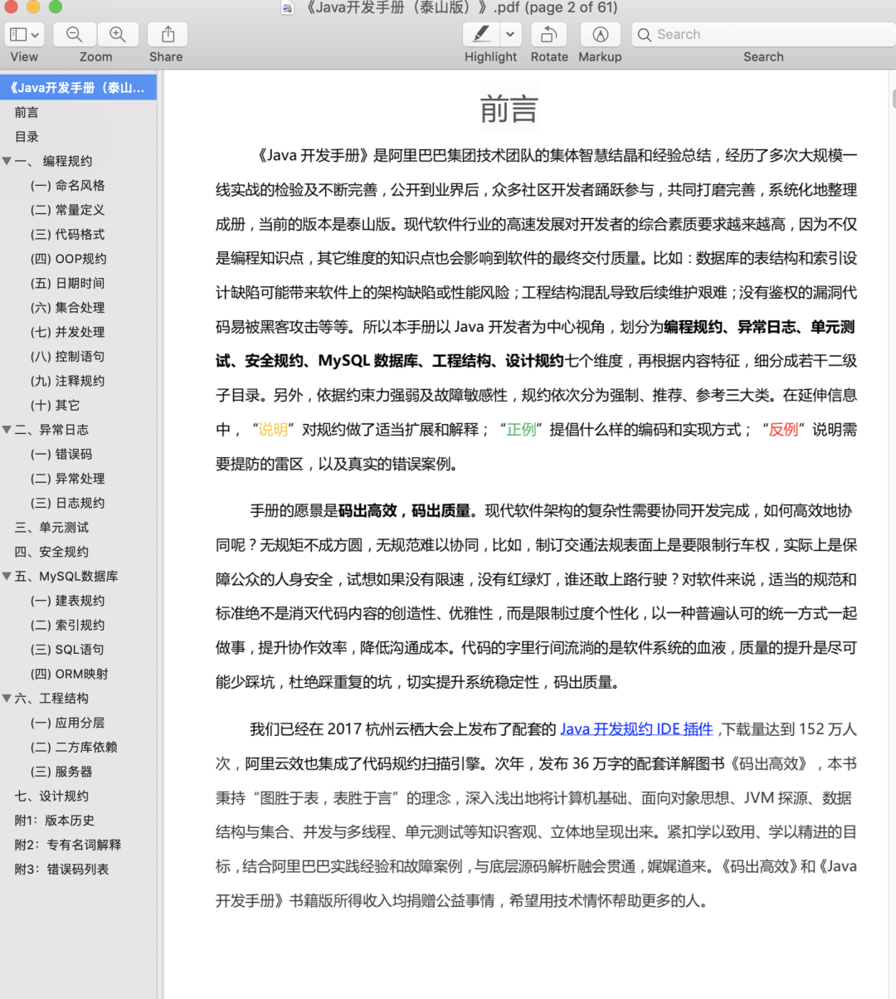Follow the Java 开发规约 IDE 插件 link

(636, 729)
